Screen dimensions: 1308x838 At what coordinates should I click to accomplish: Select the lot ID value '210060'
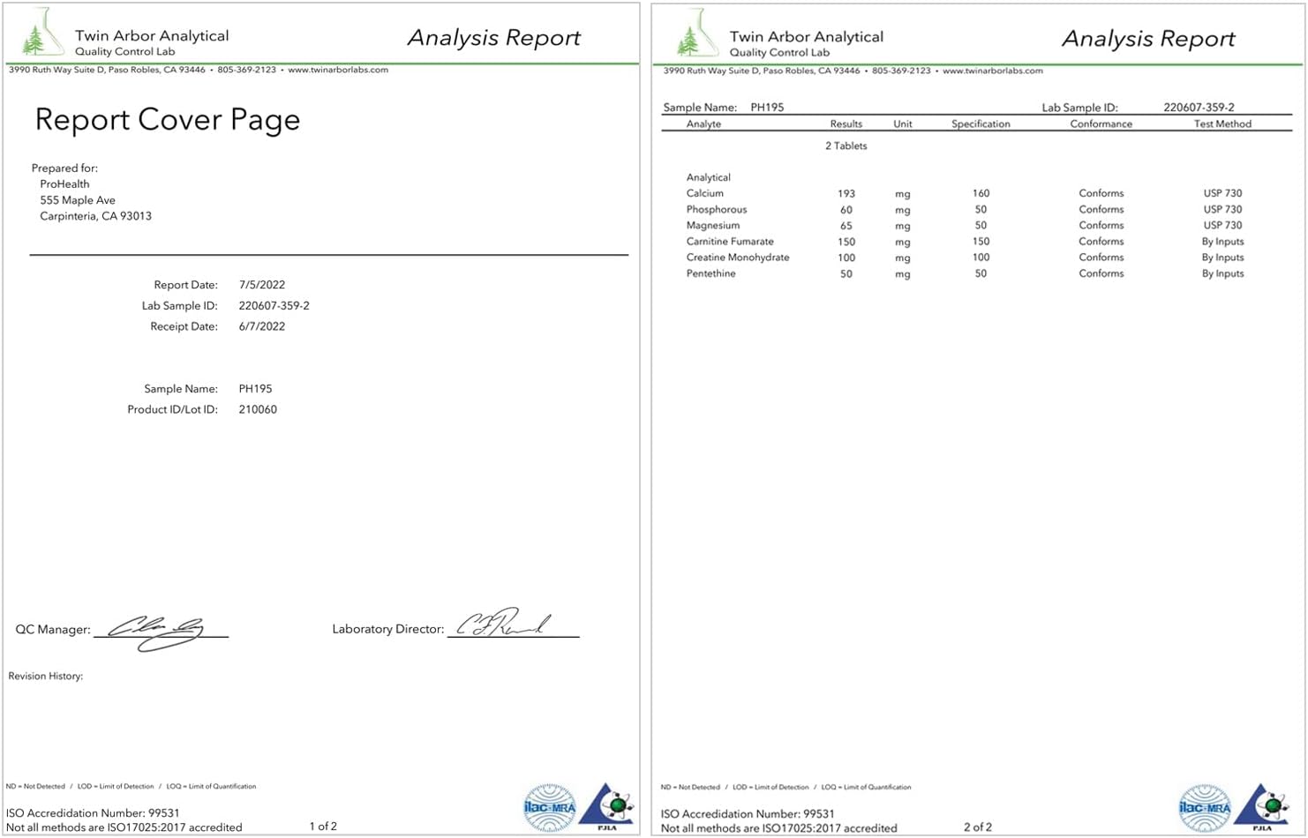(x=258, y=410)
